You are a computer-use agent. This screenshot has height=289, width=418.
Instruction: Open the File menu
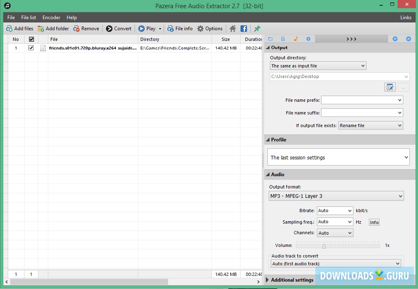11,17
